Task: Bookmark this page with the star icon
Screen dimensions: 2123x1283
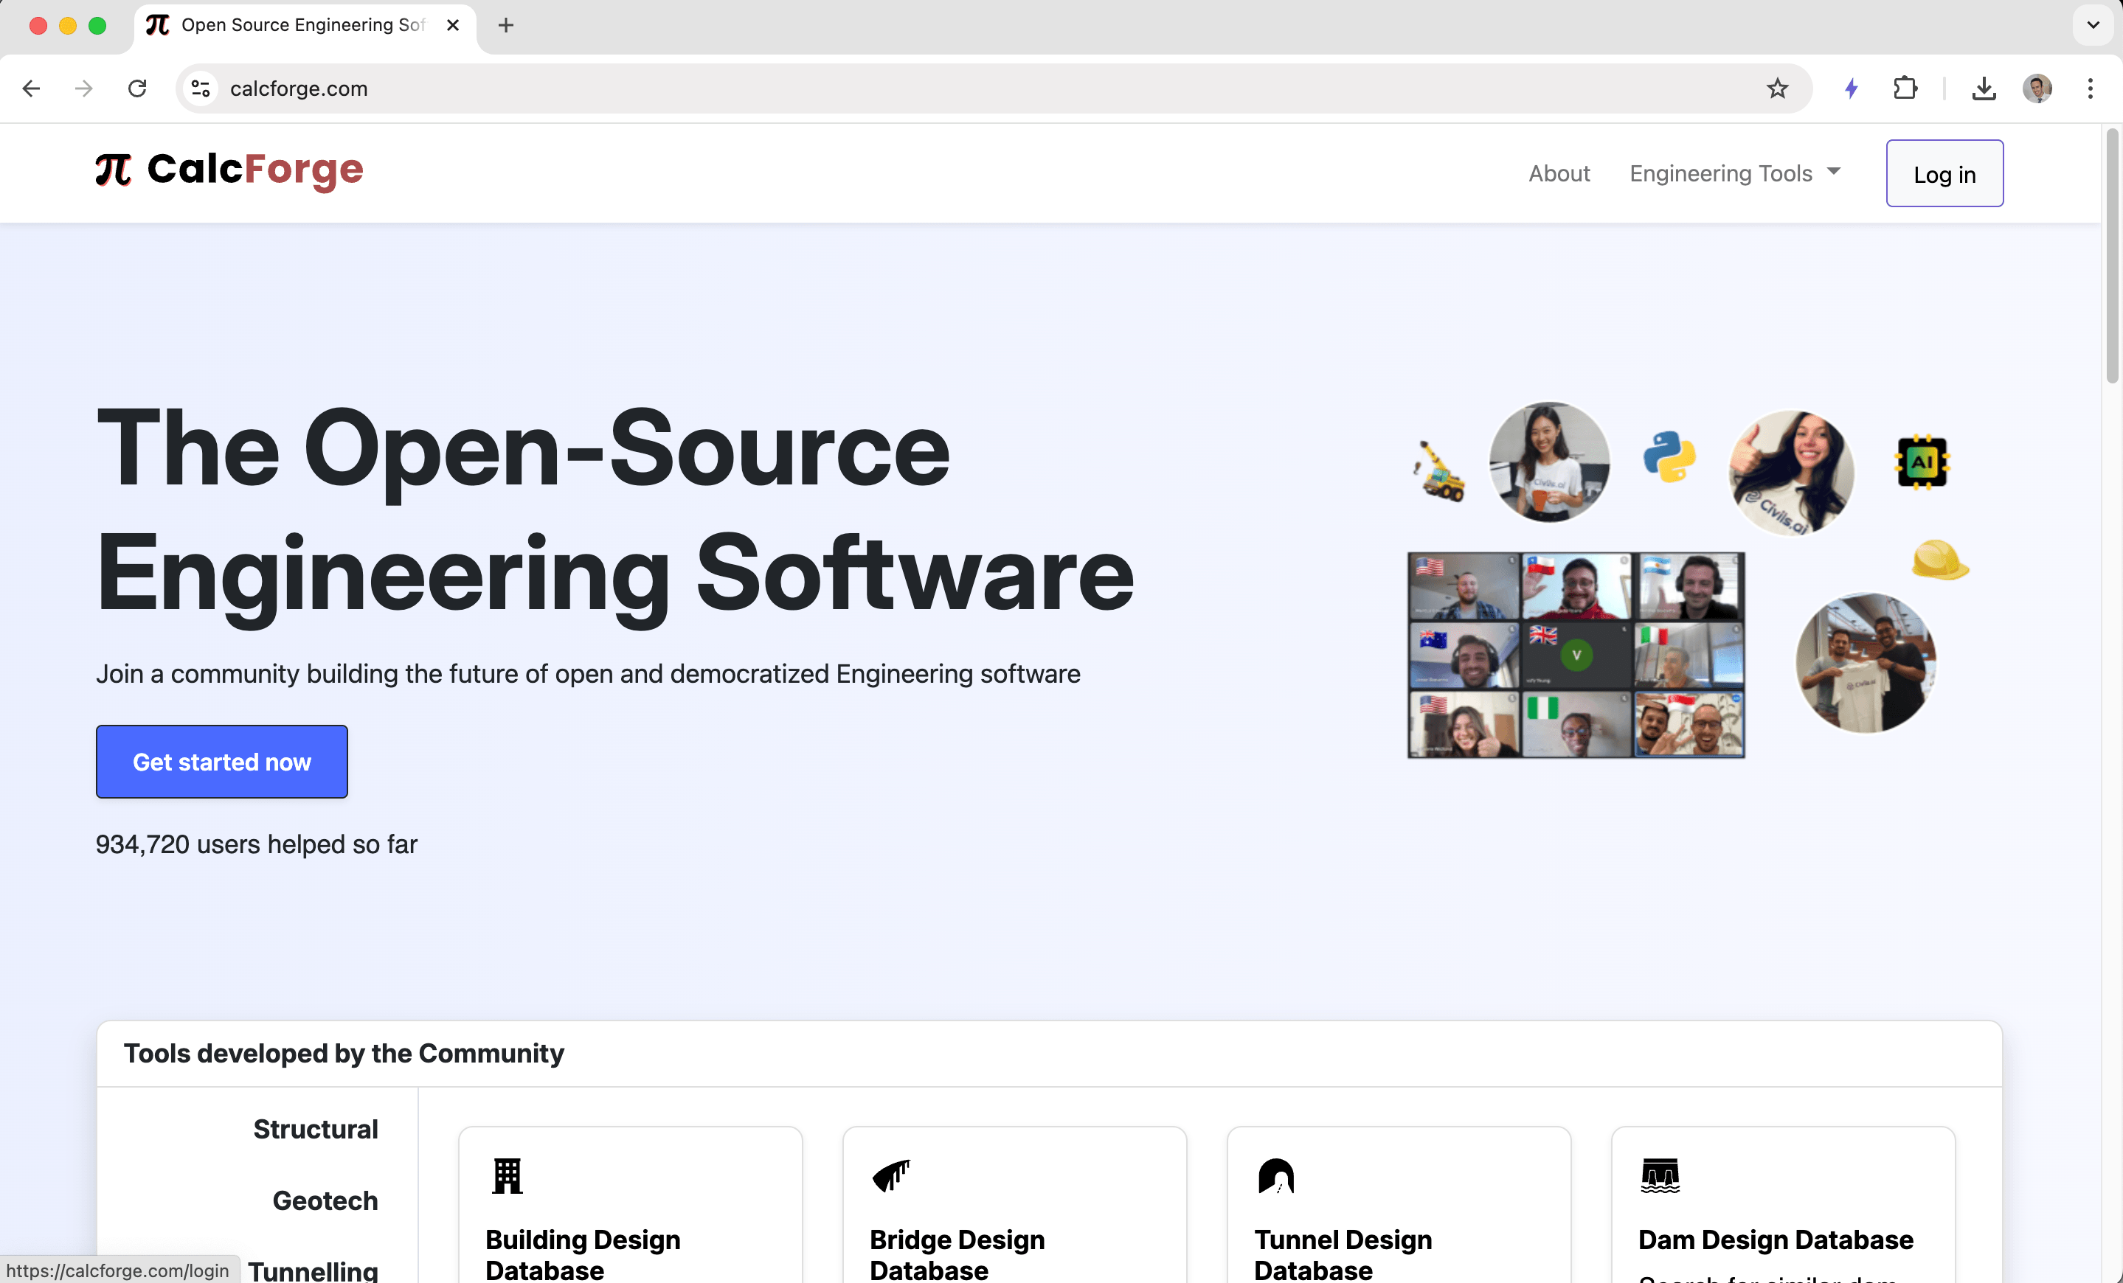Action: coord(1776,88)
